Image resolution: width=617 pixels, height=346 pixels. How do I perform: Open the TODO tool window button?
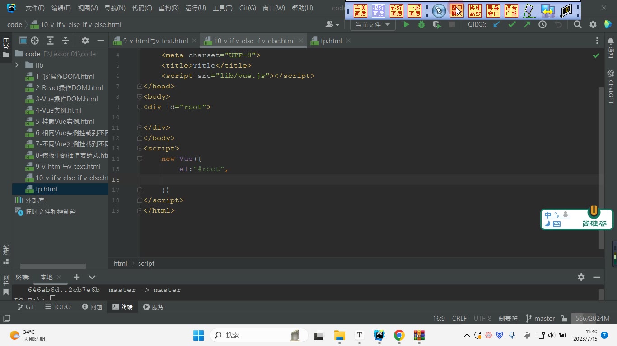(x=58, y=307)
